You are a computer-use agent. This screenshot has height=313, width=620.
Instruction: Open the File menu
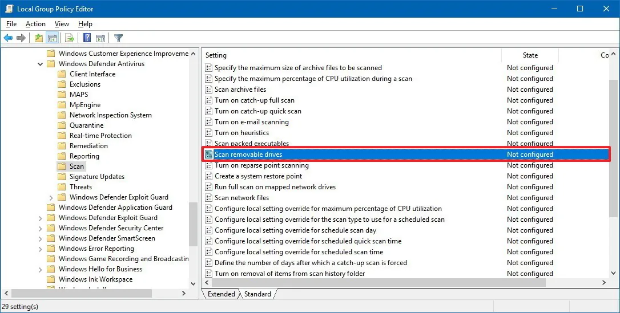[x=11, y=24]
